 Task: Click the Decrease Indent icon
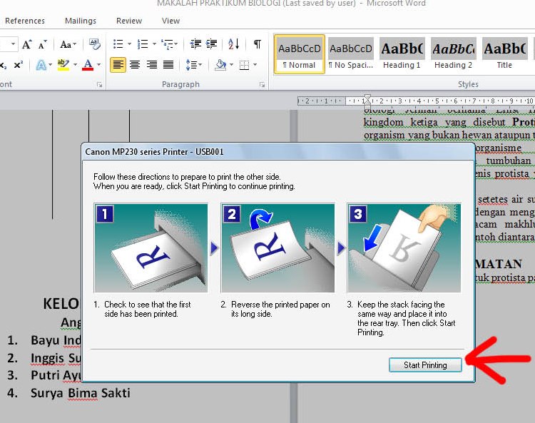coord(195,44)
